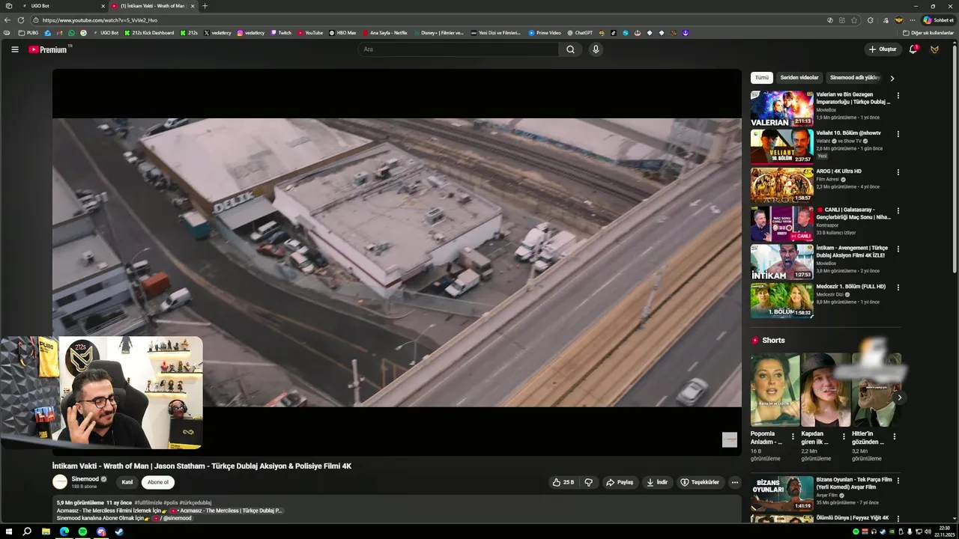Screen dimensions: 959x539
Task: Select Sinemood adlı yükleyen chip
Action: (855, 78)
